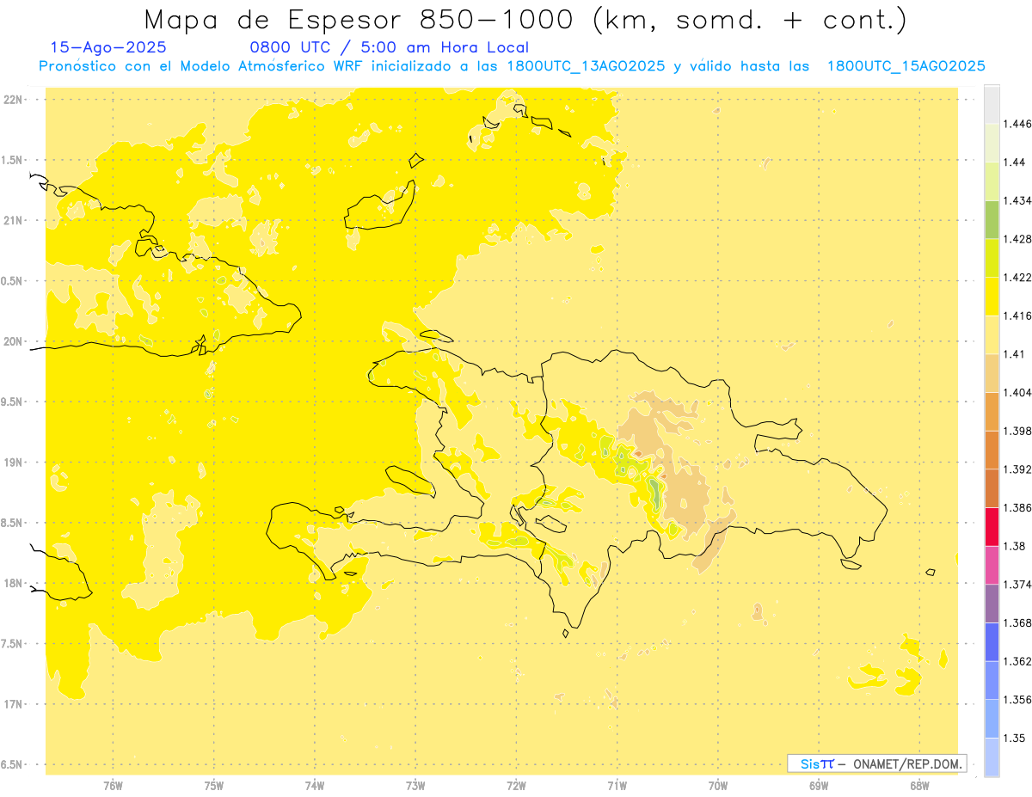Click the latitude label 0.5N
Image resolution: width=1032 pixels, height=797 pixels.
[x=13, y=282]
